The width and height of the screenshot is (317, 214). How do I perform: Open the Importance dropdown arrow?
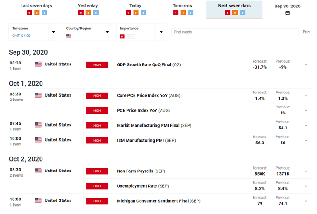tap(162, 32)
